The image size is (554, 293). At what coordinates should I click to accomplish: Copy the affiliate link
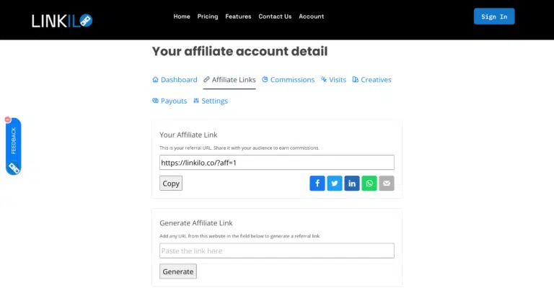tap(171, 184)
